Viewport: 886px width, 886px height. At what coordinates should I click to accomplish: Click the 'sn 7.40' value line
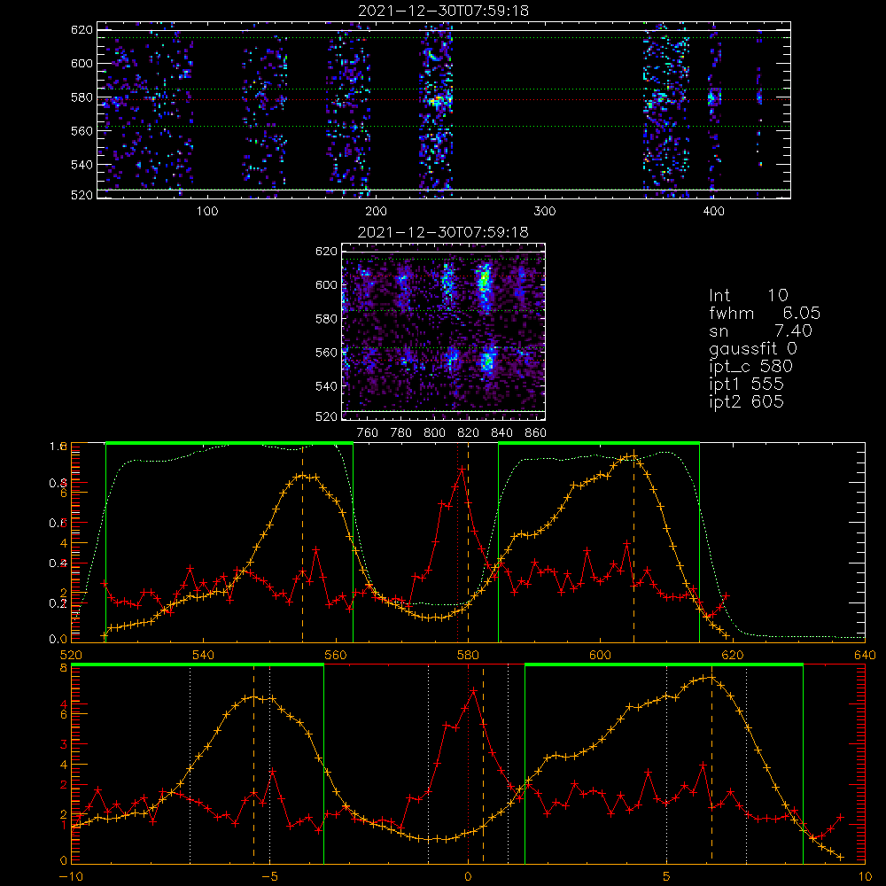(760, 331)
